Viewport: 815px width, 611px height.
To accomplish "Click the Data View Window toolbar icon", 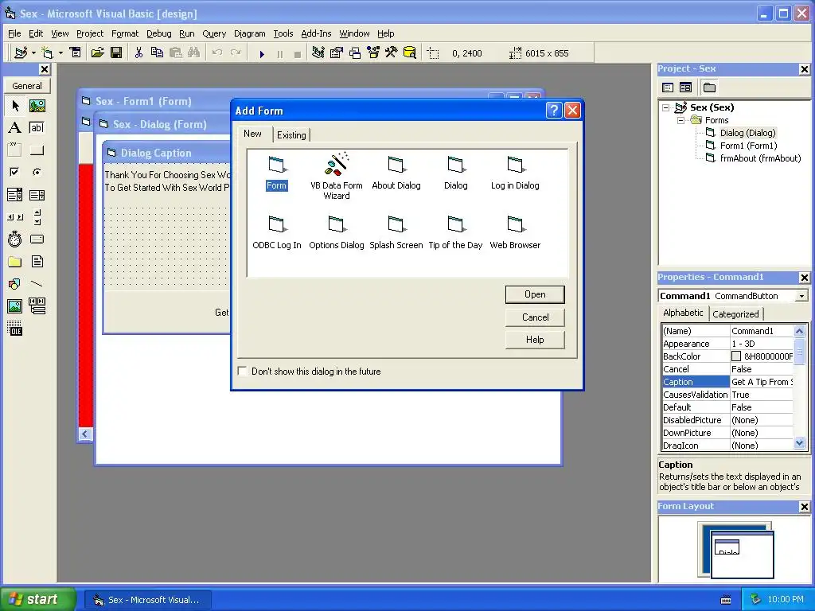I will click(x=410, y=53).
